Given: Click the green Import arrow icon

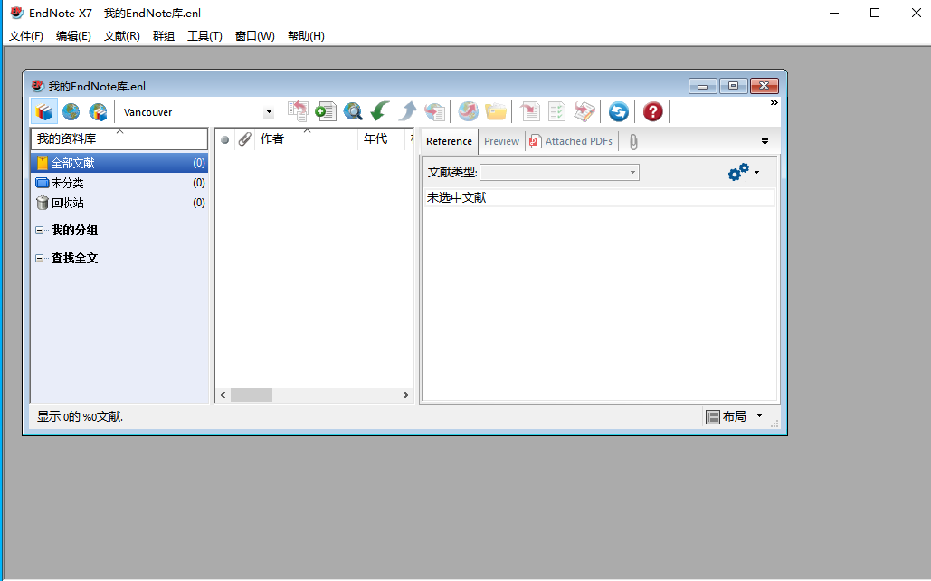Looking at the screenshot, I should (x=380, y=111).
